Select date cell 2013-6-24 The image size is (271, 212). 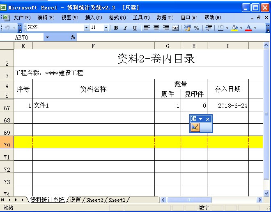point(228,105)
